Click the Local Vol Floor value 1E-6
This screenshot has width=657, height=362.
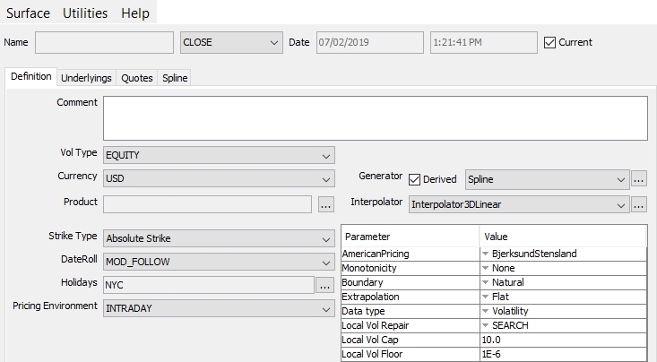pos(563,354)
